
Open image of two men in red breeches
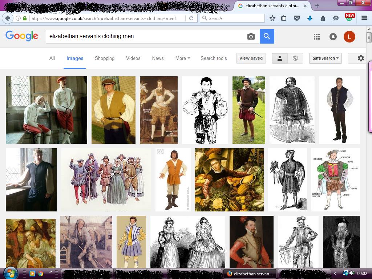pos(46,110)
